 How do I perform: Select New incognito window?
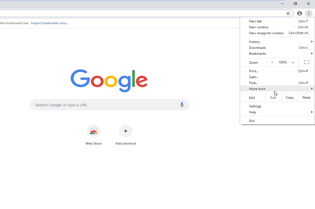(x=266, y=33)
